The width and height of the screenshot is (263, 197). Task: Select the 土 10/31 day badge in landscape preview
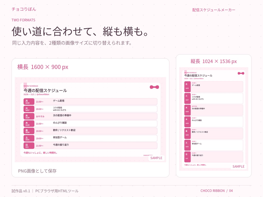click(29, 138)
